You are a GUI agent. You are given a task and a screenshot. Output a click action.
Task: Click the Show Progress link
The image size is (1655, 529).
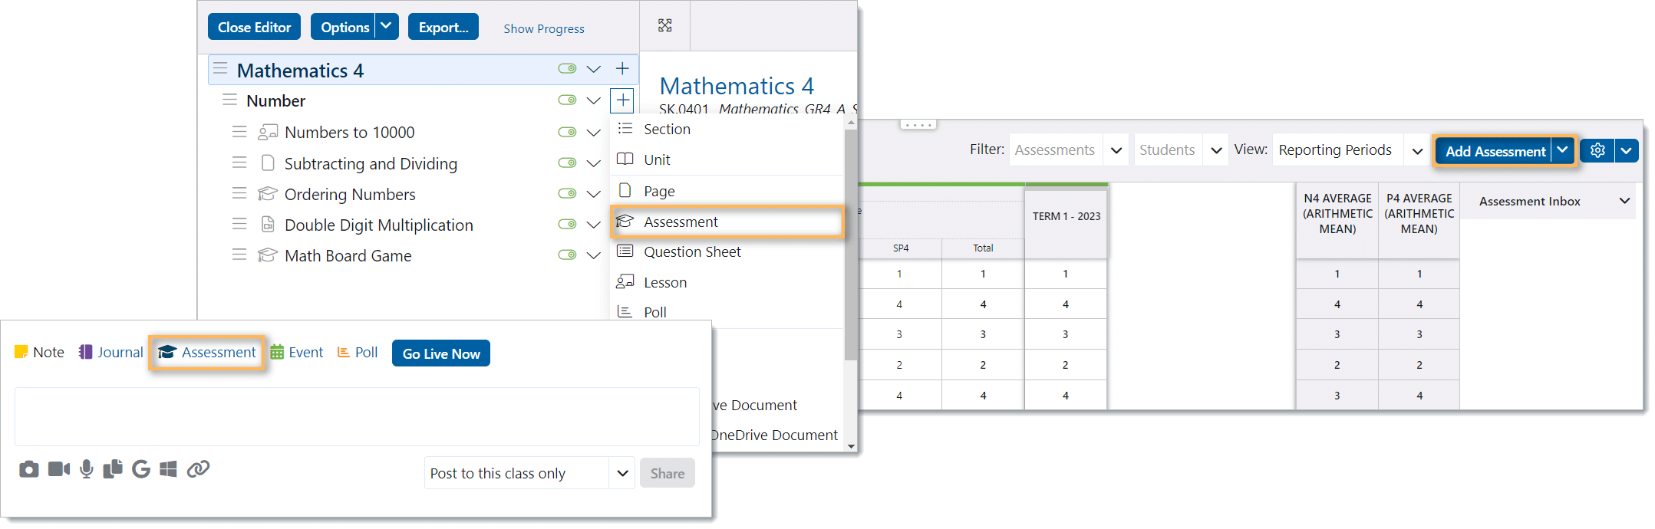[x=544, y=28]
